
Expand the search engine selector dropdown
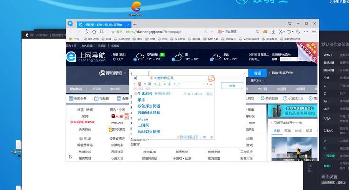[220, 32]
